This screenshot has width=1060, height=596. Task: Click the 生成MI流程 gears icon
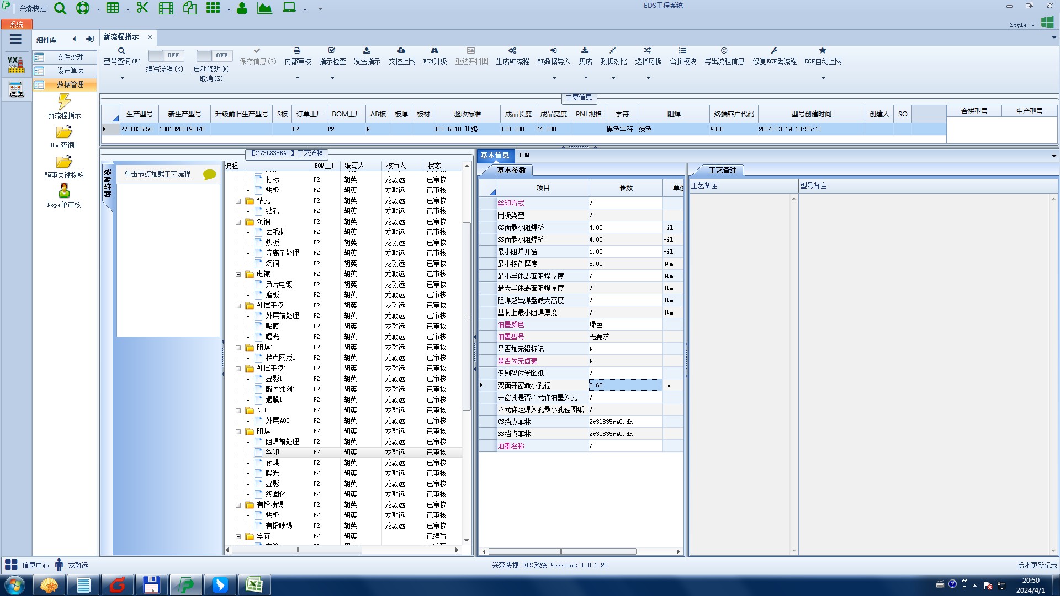512,51
